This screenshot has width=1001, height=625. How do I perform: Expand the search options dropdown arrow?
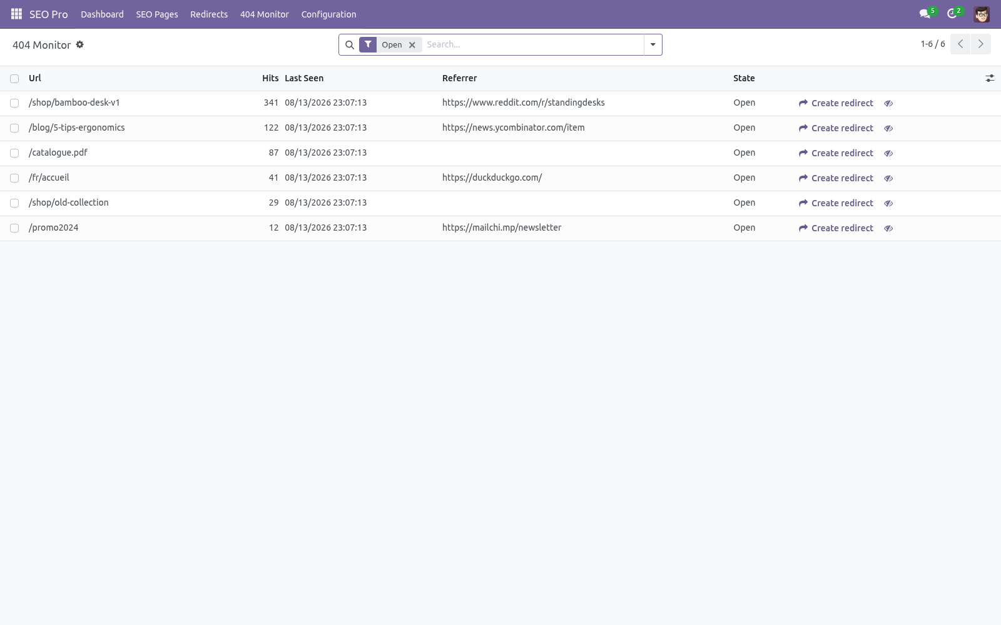(653, 44)
